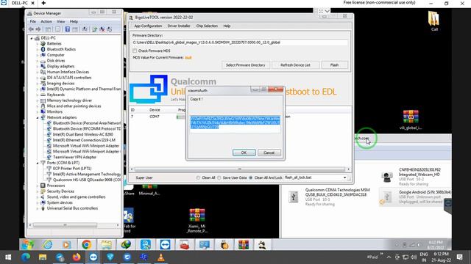
Task: Show hidden icons in local system tray
Action: [389, 257]
